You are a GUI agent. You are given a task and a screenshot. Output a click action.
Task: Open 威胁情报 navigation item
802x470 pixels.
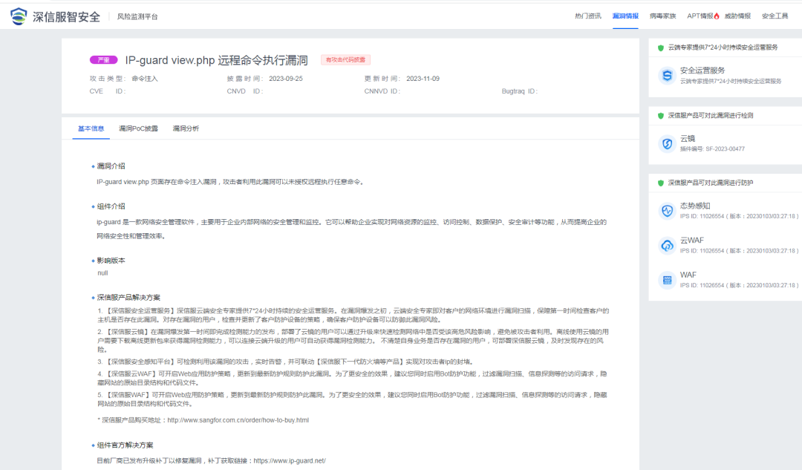[x=737, y=16]
